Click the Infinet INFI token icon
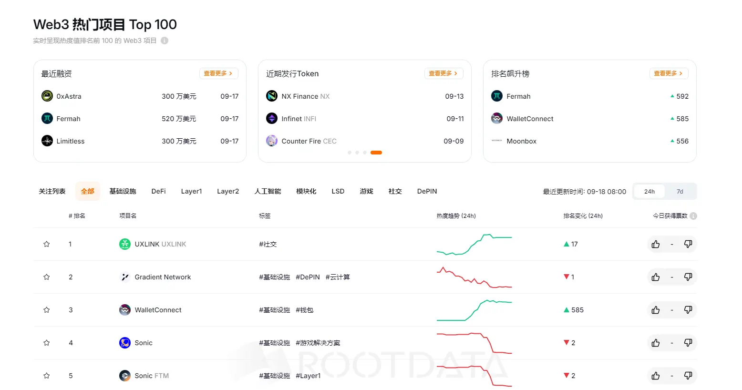This screenshot has width=742, height=390. click(x=271, y=118)
